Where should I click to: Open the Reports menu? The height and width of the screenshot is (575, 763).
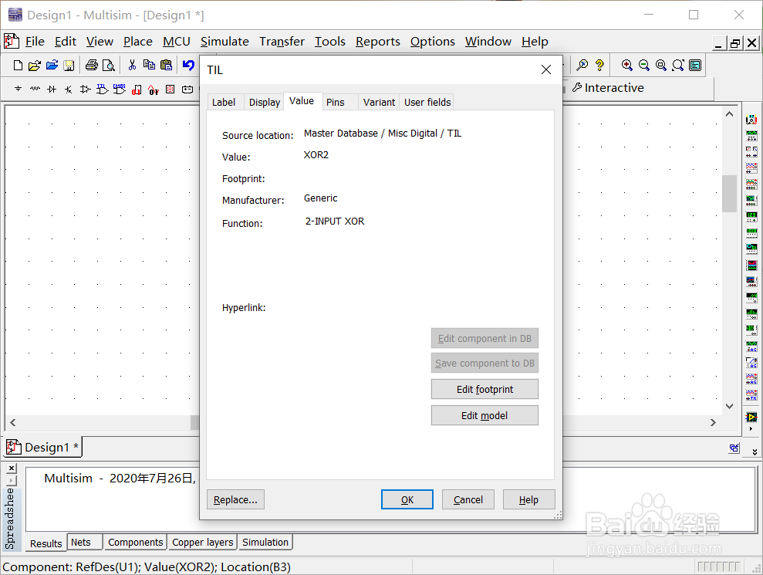377,42
